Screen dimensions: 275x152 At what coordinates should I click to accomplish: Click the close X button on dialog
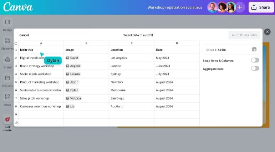[x=267, y=32]
